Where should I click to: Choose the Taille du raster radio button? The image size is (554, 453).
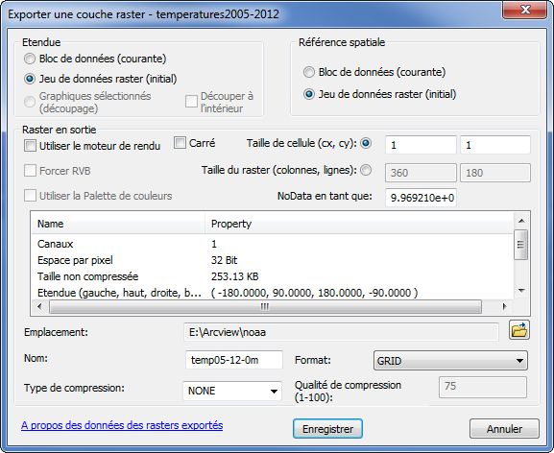tap(366, 170)
